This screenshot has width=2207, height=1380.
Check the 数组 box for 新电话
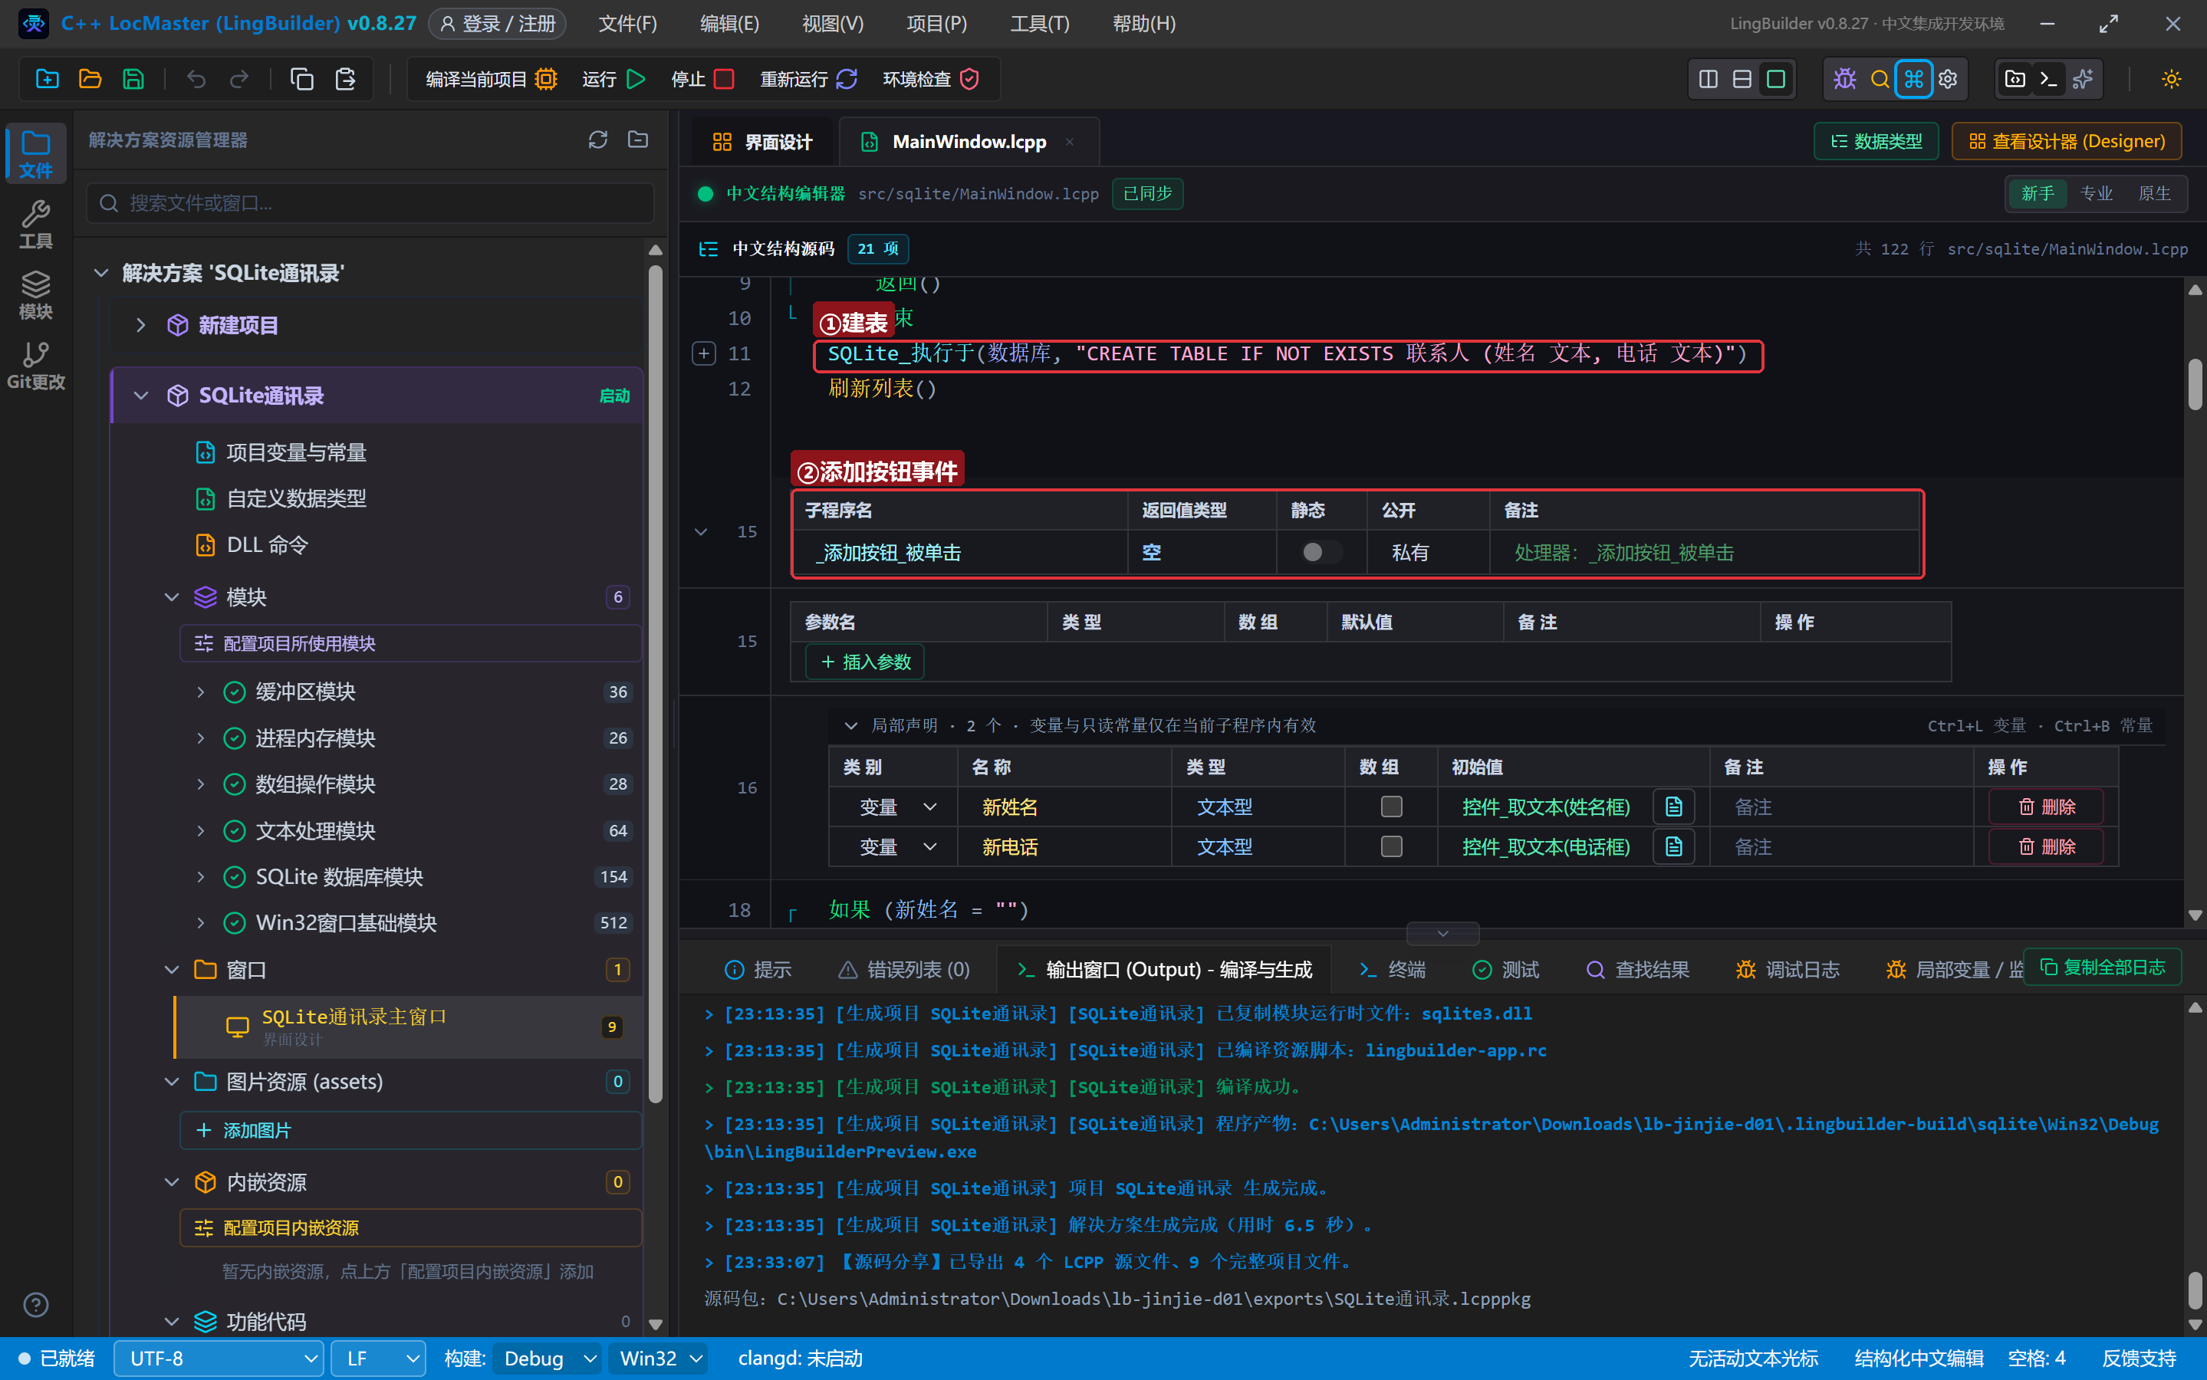pyautogui.click(x=1391, y=847)
